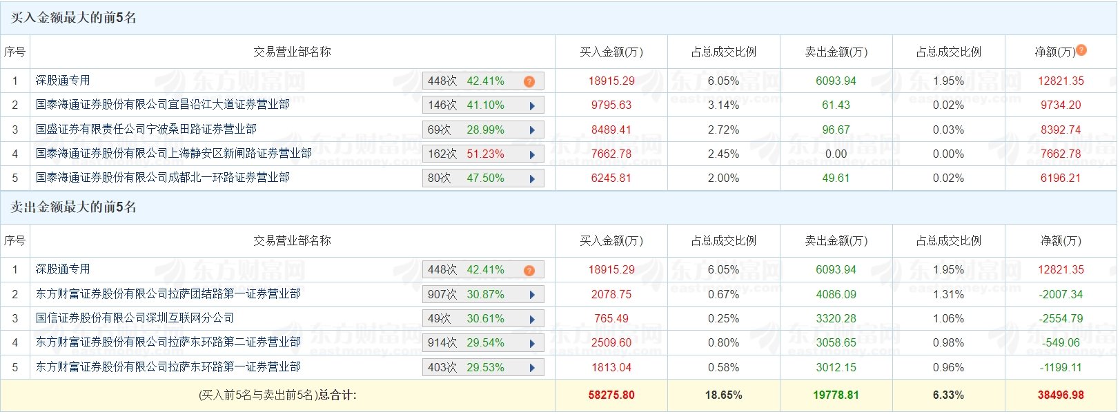Select sell amount cell 3320.28
The image size is (1120, 414).
836,318
